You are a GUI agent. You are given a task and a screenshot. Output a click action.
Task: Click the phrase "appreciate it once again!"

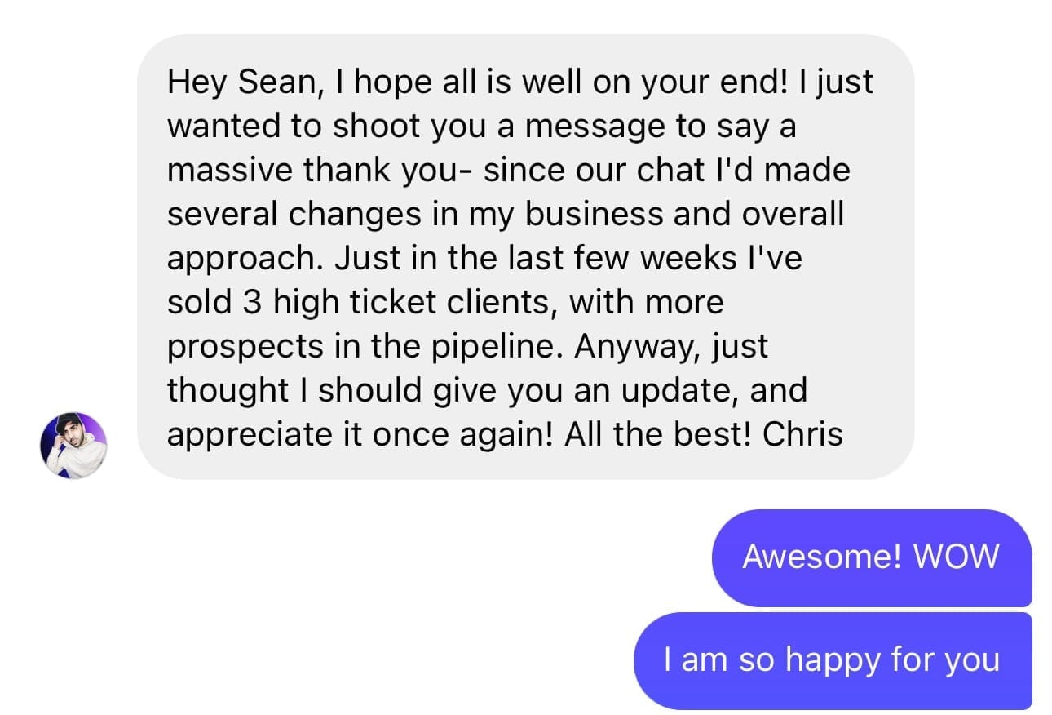click(350, 435)
